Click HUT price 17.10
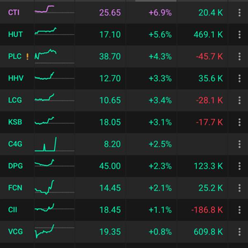The image size is (248, 248). 110,35
